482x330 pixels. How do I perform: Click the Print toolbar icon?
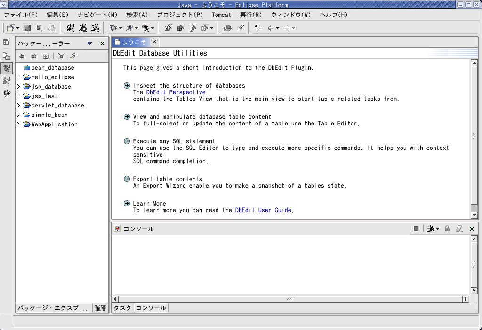point(52,28)
